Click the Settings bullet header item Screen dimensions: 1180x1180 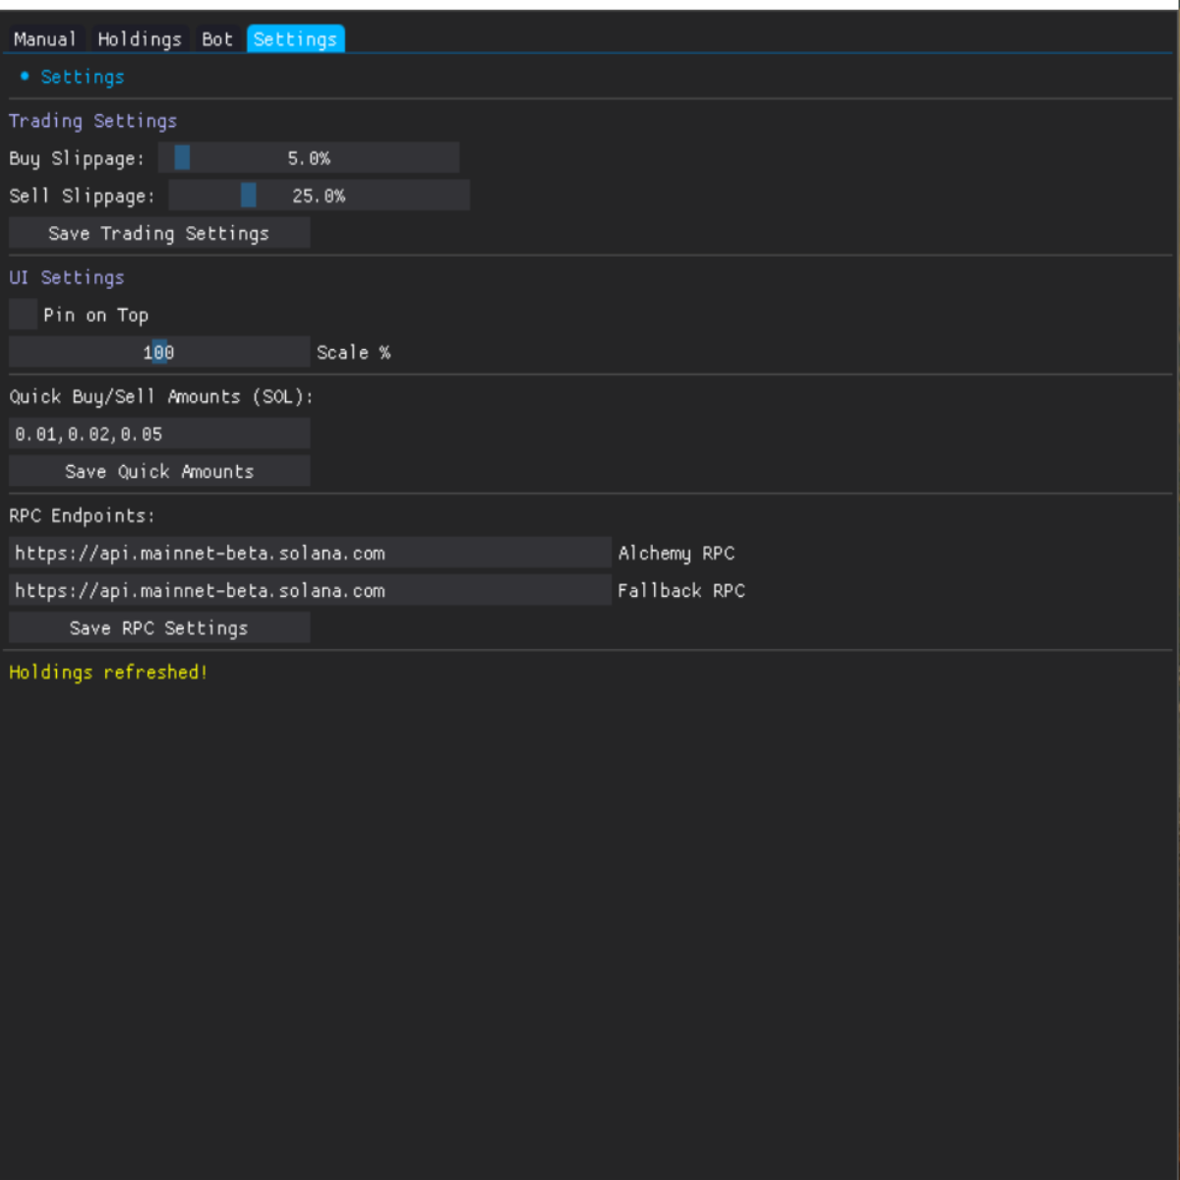[x=82, y=77]
